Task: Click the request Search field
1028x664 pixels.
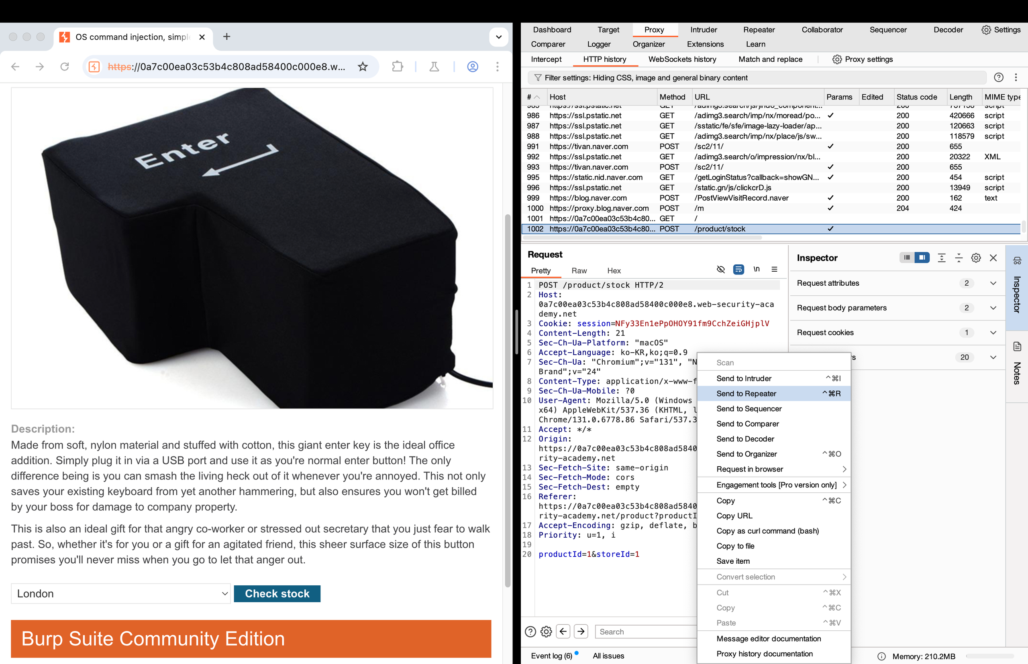Action: [646, 631]
